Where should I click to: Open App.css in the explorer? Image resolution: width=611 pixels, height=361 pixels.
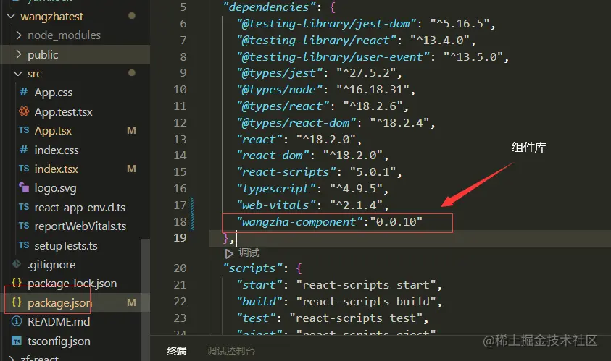tap(54, 93)
